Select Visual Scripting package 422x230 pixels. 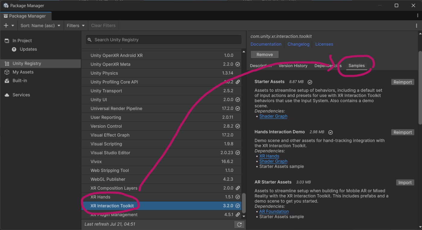162,144
